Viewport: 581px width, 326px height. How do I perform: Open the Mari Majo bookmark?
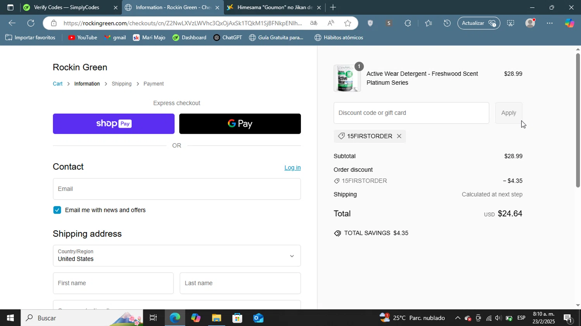click(x=149, y=38)
